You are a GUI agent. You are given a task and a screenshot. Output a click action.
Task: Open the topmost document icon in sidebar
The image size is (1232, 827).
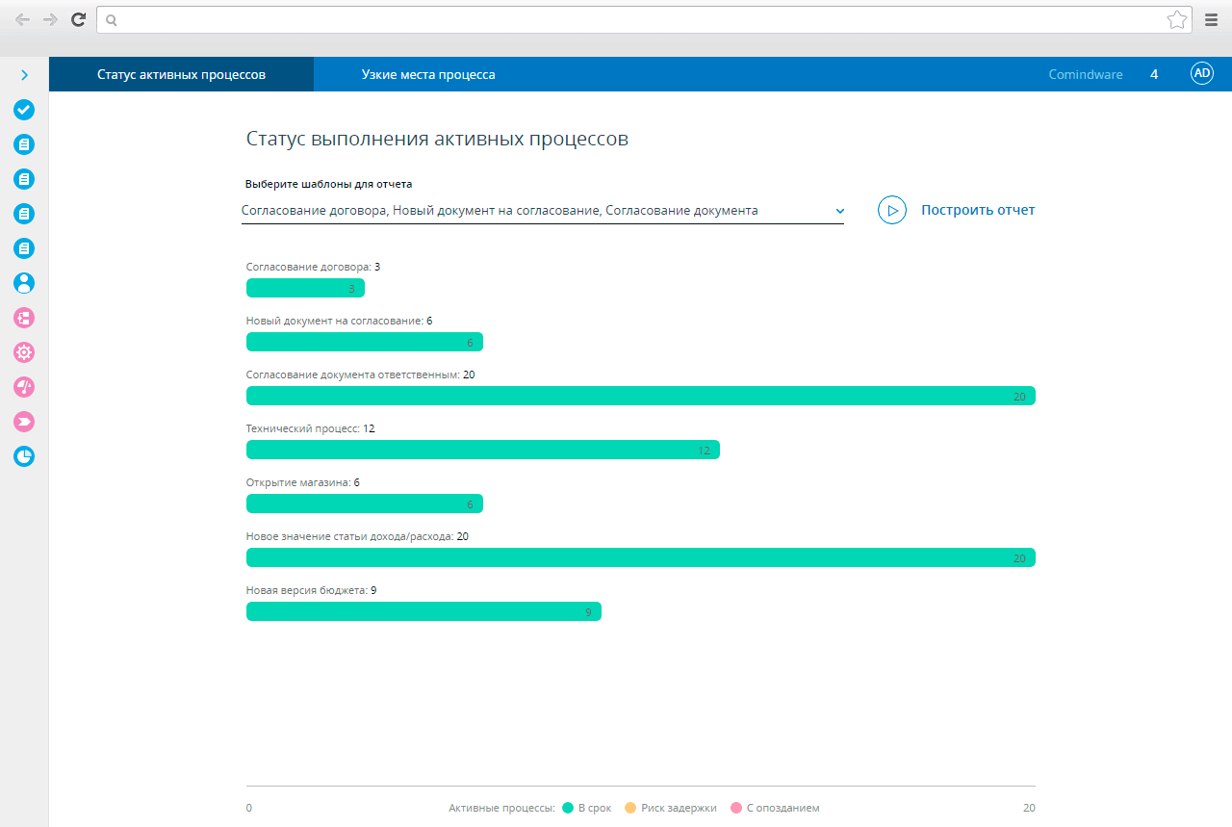click(24, 144)
